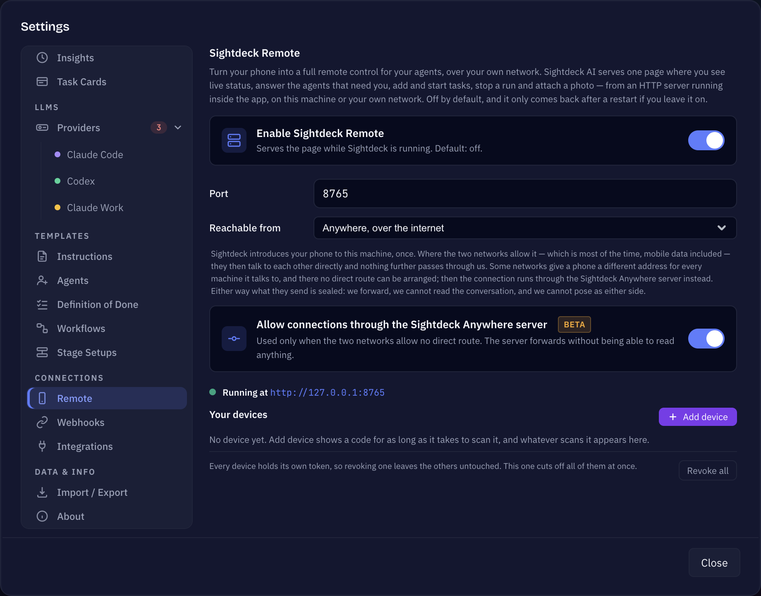Click the Port label
761x596 pixels.
point(219,194)
